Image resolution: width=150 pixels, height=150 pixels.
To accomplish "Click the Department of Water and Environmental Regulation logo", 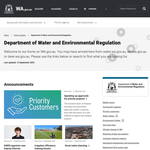I will [x=125, y=86].
